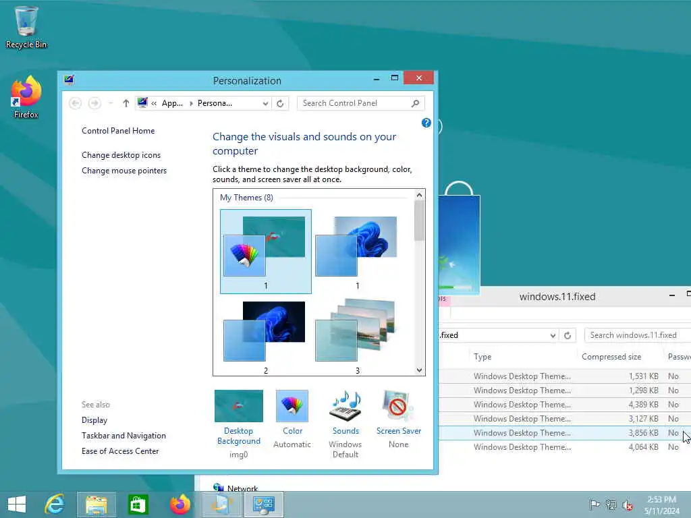Click the network tray icon
The width and height of the screenshot is (691, 518).
611,505
